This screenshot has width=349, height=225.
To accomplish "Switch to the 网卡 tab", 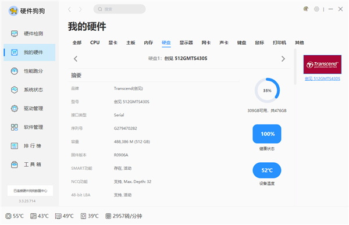I will (x=206, y=42).
